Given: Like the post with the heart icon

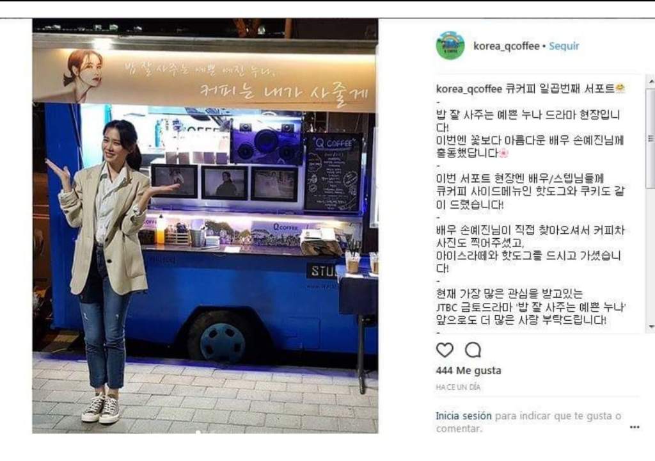Looking at the screenshot, I should pyautogui.click(x=445, y=350).
